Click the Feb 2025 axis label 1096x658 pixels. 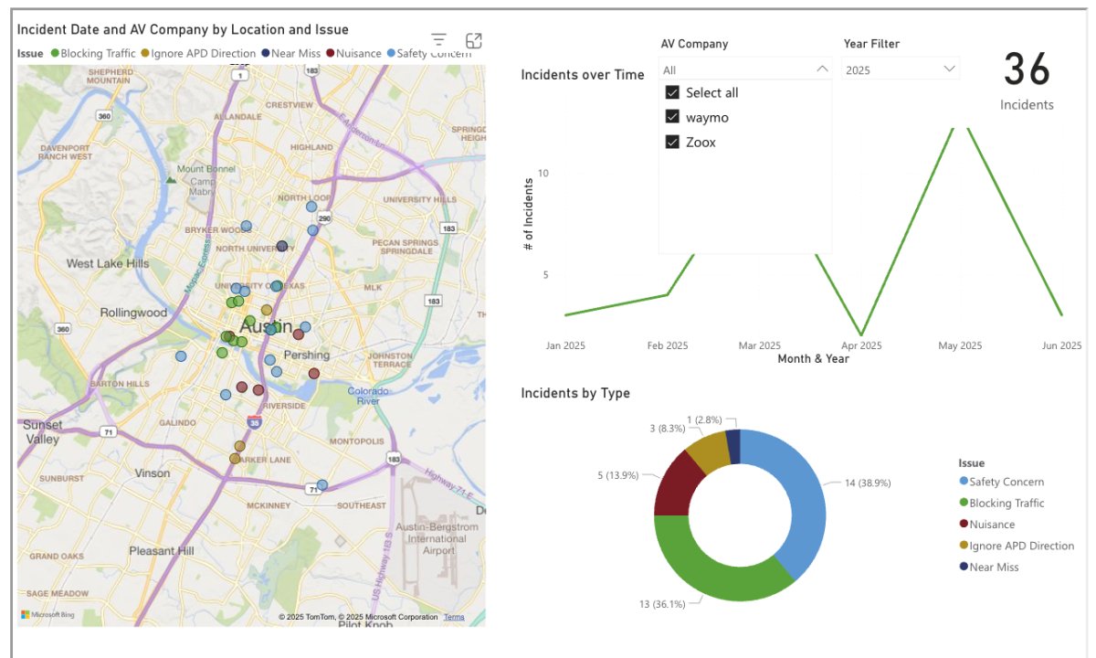[x=668, y=346]
